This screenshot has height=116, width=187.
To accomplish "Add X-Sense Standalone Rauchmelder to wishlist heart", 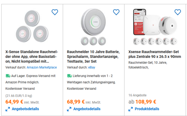I will [55, 12].
